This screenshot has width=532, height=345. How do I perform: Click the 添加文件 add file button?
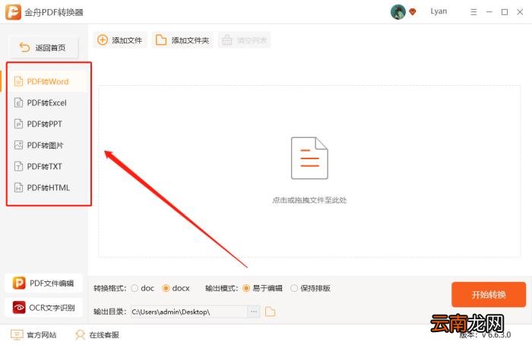click(120, 40)
